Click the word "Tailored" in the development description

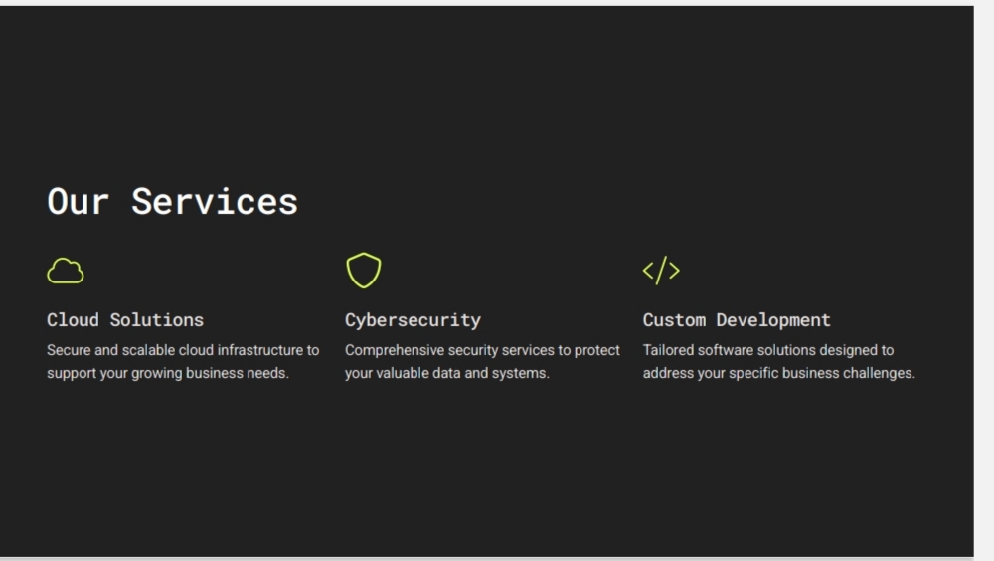669,351
